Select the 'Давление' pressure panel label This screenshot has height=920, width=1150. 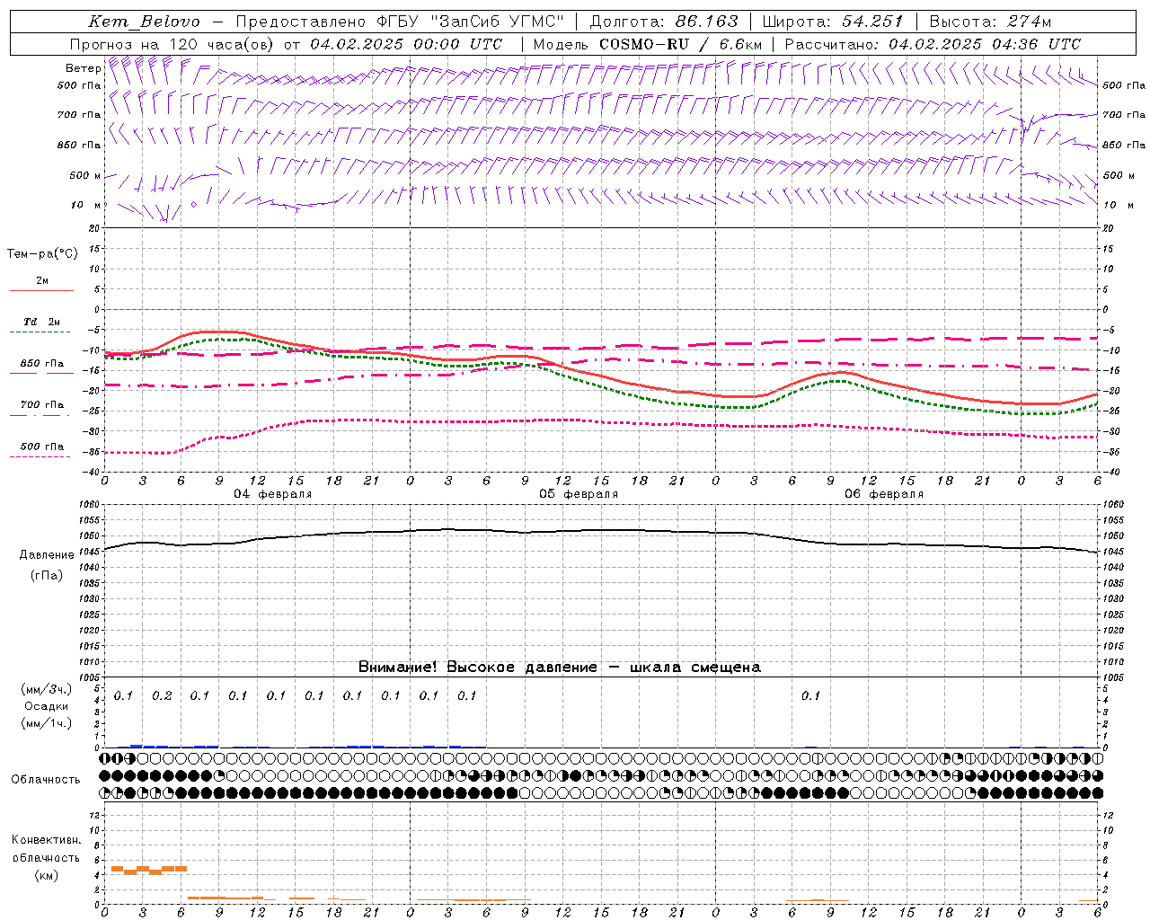tap(47, 555)
